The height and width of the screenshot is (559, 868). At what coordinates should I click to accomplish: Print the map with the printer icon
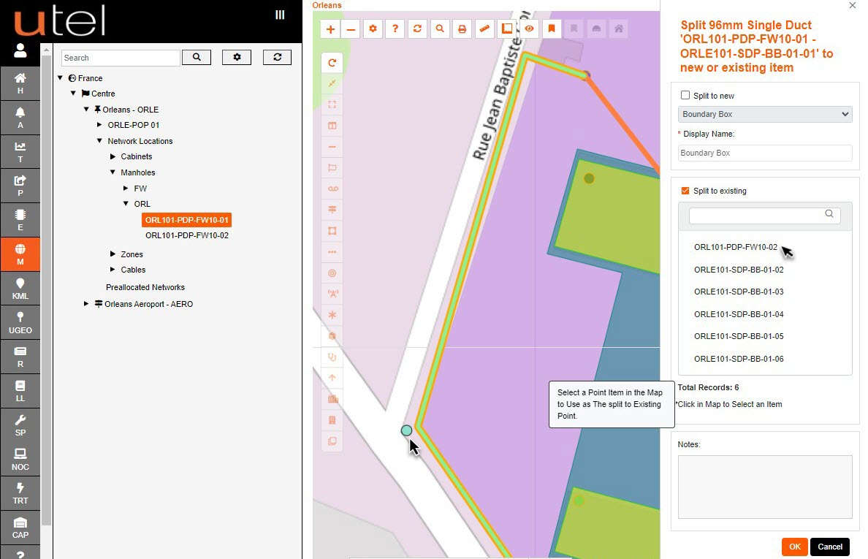point(462,28)
